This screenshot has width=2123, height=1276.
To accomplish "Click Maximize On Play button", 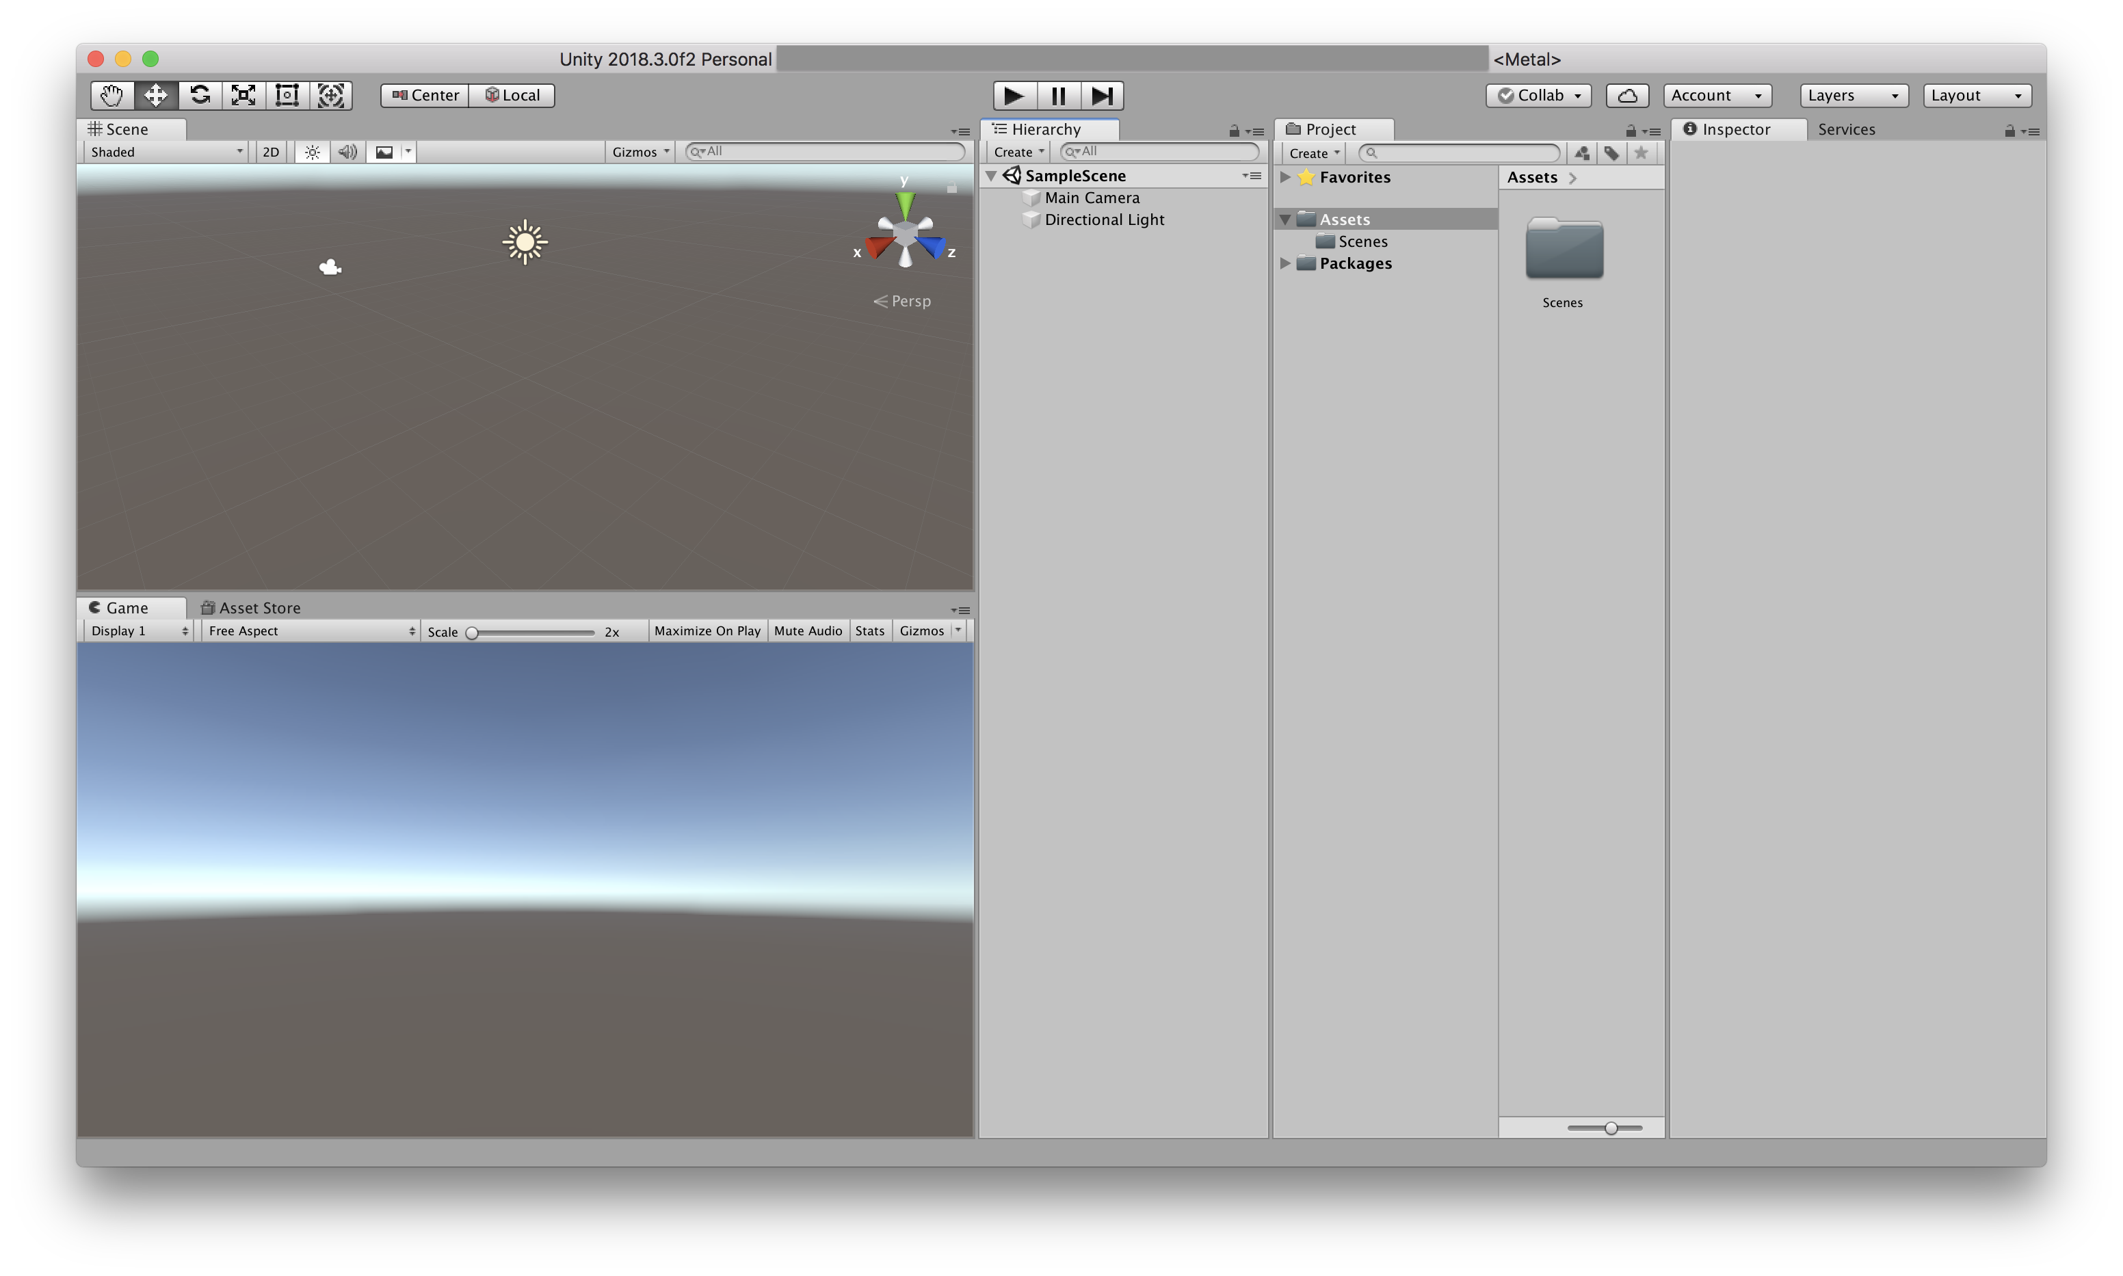I will tap(707, 631).
